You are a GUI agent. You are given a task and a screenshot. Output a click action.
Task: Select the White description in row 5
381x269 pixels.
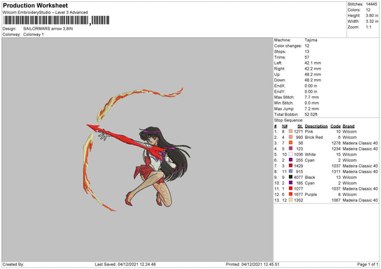(311, 154)
